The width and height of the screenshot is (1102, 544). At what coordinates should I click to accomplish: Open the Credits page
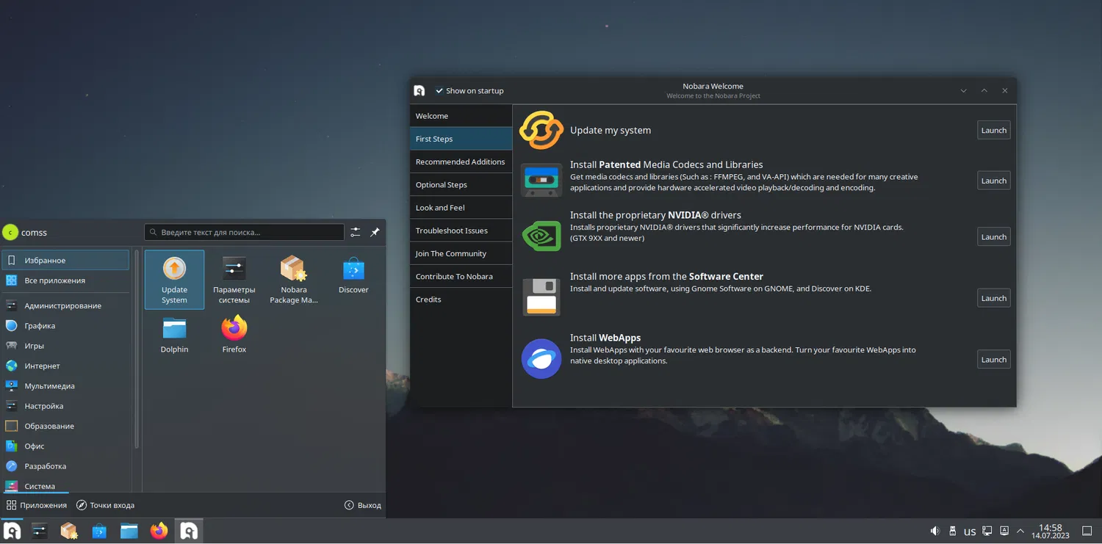click(x=461, y=300)
